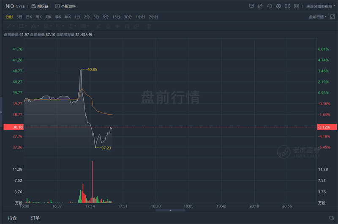Image resolution: width=338 pixels, height=224 pixels.
Task: Select the rectangle shape drawing tool
Action: 21,26
